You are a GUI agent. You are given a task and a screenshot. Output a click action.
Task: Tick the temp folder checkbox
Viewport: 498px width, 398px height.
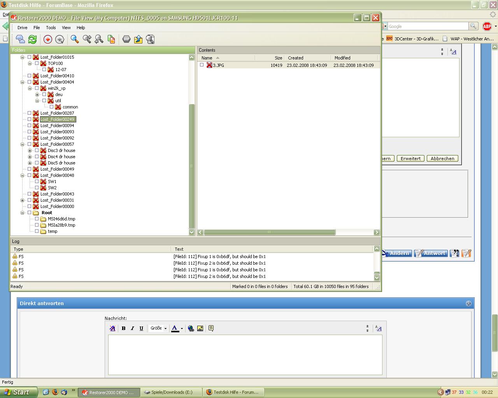pyautogui.click(x=37, y=231)
